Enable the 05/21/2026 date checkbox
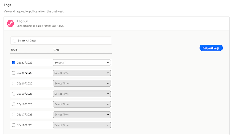The width and height of the screenshot is (233, 135). click(13, 73)
